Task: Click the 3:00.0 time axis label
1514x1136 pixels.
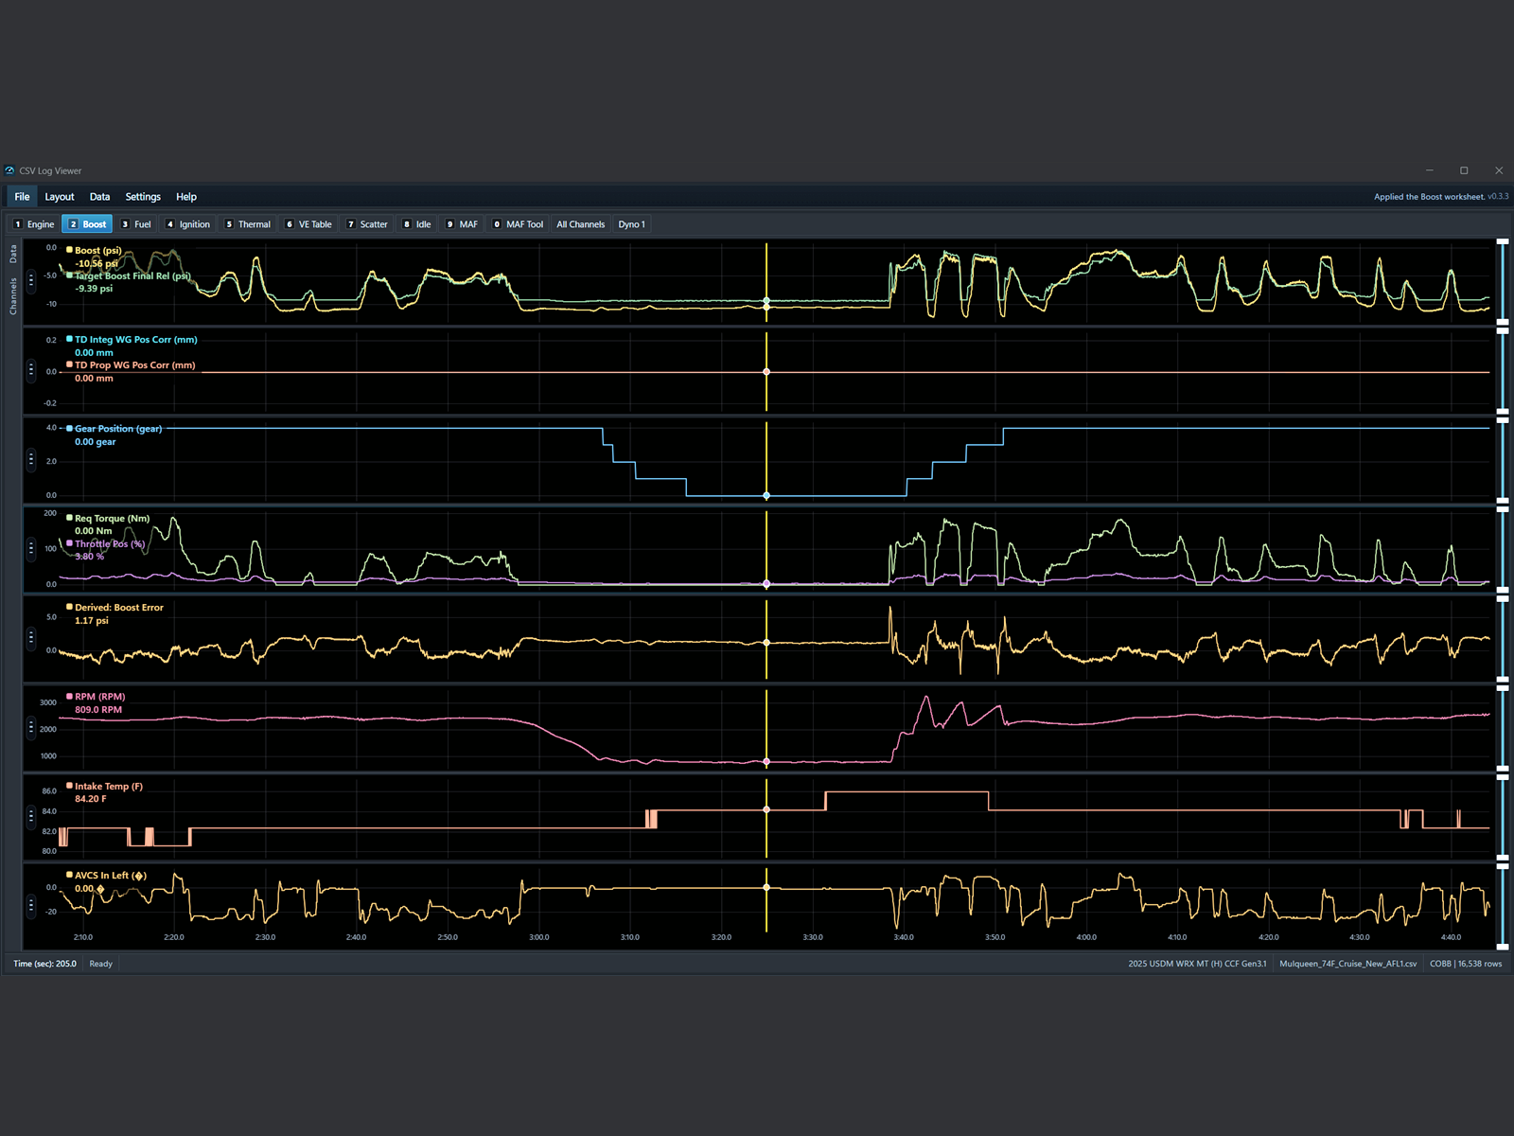Action: [538, 937]
